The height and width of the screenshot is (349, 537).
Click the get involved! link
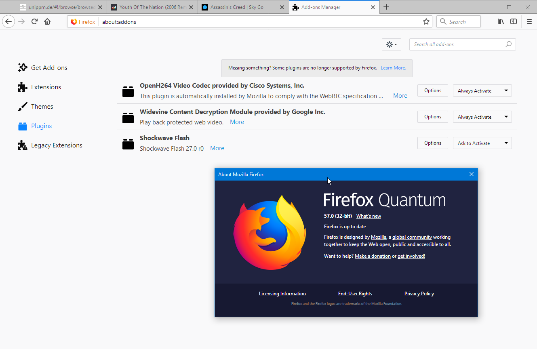tap(411, 256)
